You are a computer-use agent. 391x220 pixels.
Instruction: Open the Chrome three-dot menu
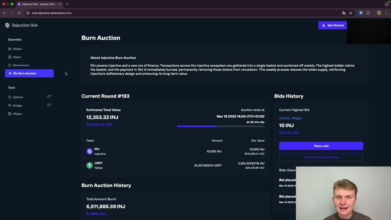pos(386,13)
